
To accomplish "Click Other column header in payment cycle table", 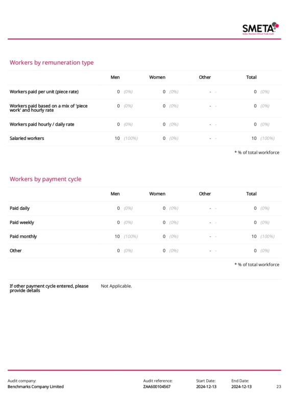I will (x=205, y=194).
